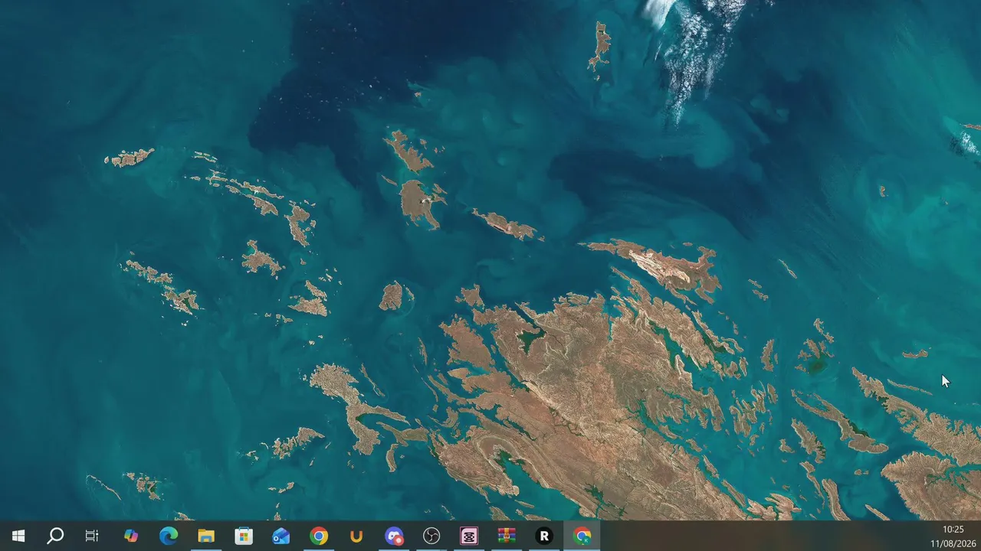Launch WinRAR from taskbar
This screenshot has width=981, height=551.
507,536
